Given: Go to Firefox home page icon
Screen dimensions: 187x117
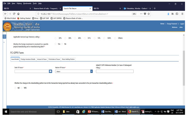Looking at the screenshot, I should (19, 14).
